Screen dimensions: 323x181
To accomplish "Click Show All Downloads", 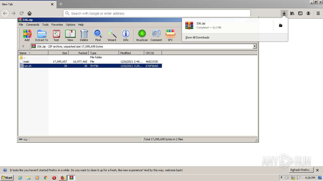I will [197, 37].
